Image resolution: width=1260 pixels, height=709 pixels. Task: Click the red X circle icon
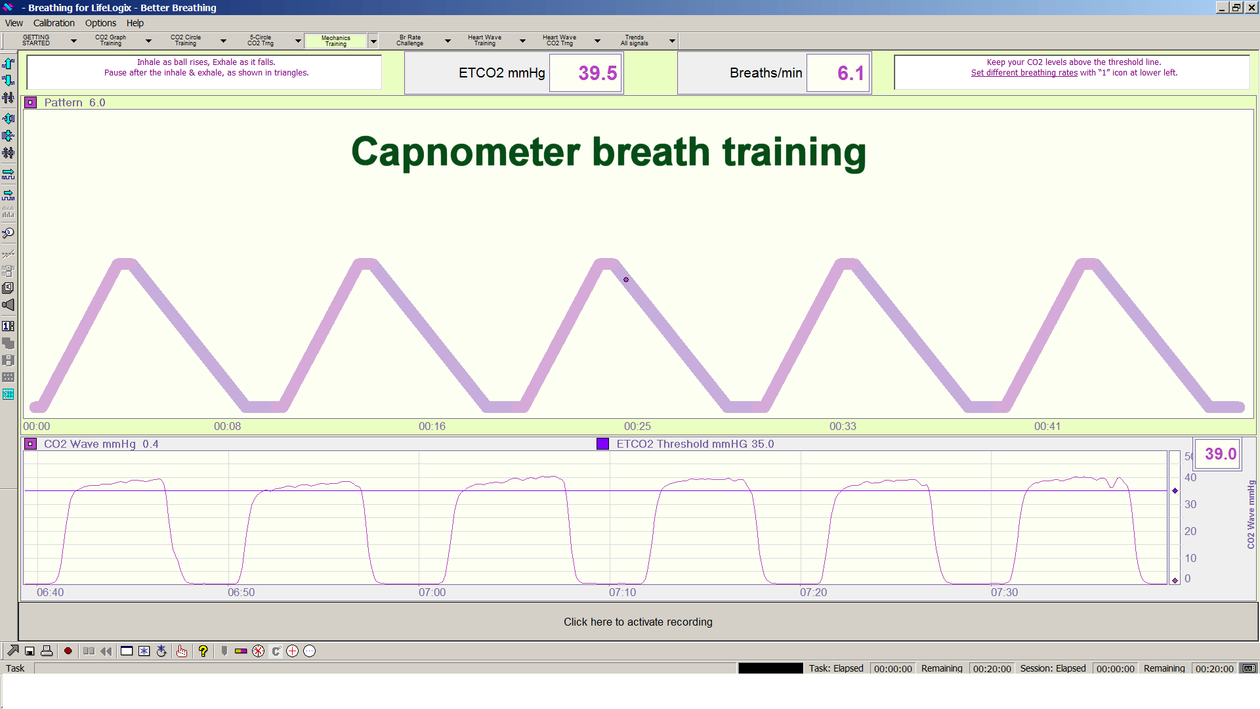[x=259, y=651]
